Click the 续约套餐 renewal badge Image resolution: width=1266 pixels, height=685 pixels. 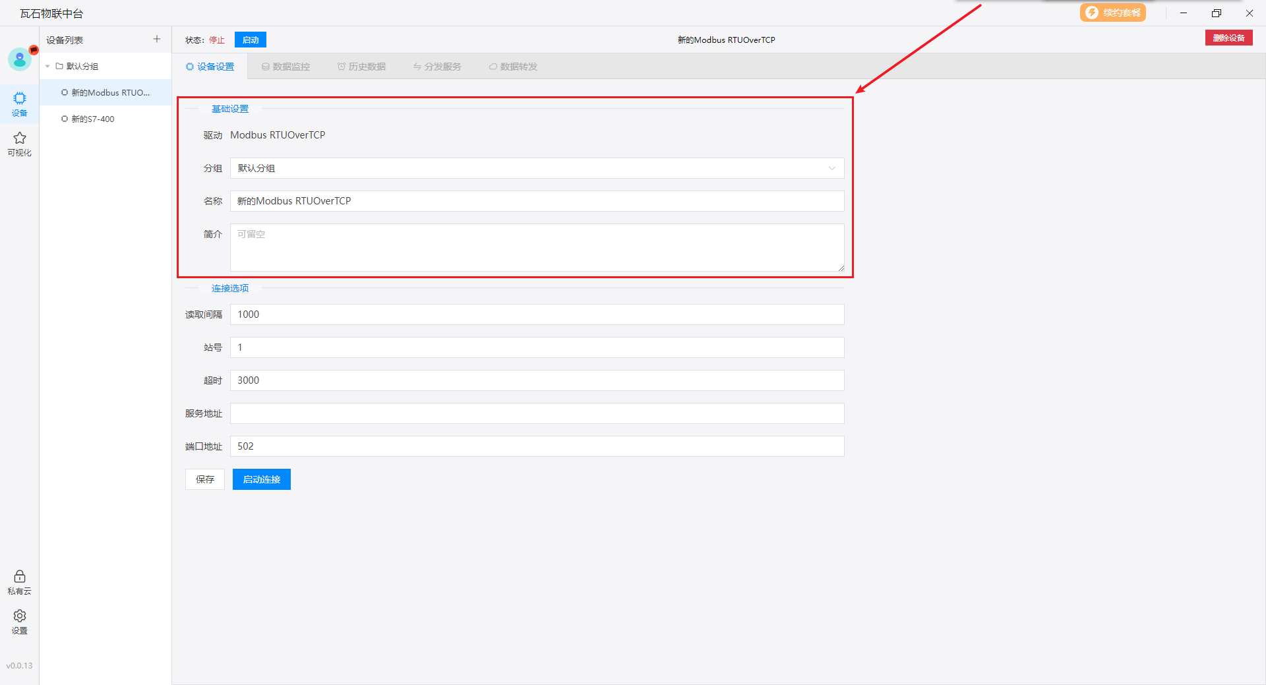point(1112,13)
